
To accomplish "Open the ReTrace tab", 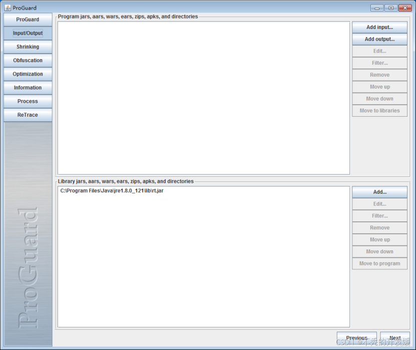I will [x=28, y=115].
